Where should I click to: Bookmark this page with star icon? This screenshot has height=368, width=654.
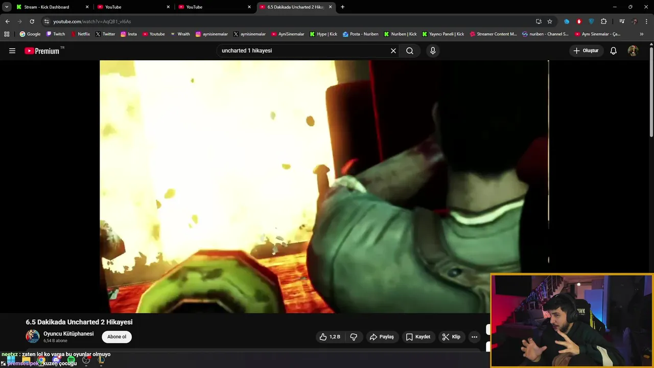pyautogui.click(x=550, y=21)
